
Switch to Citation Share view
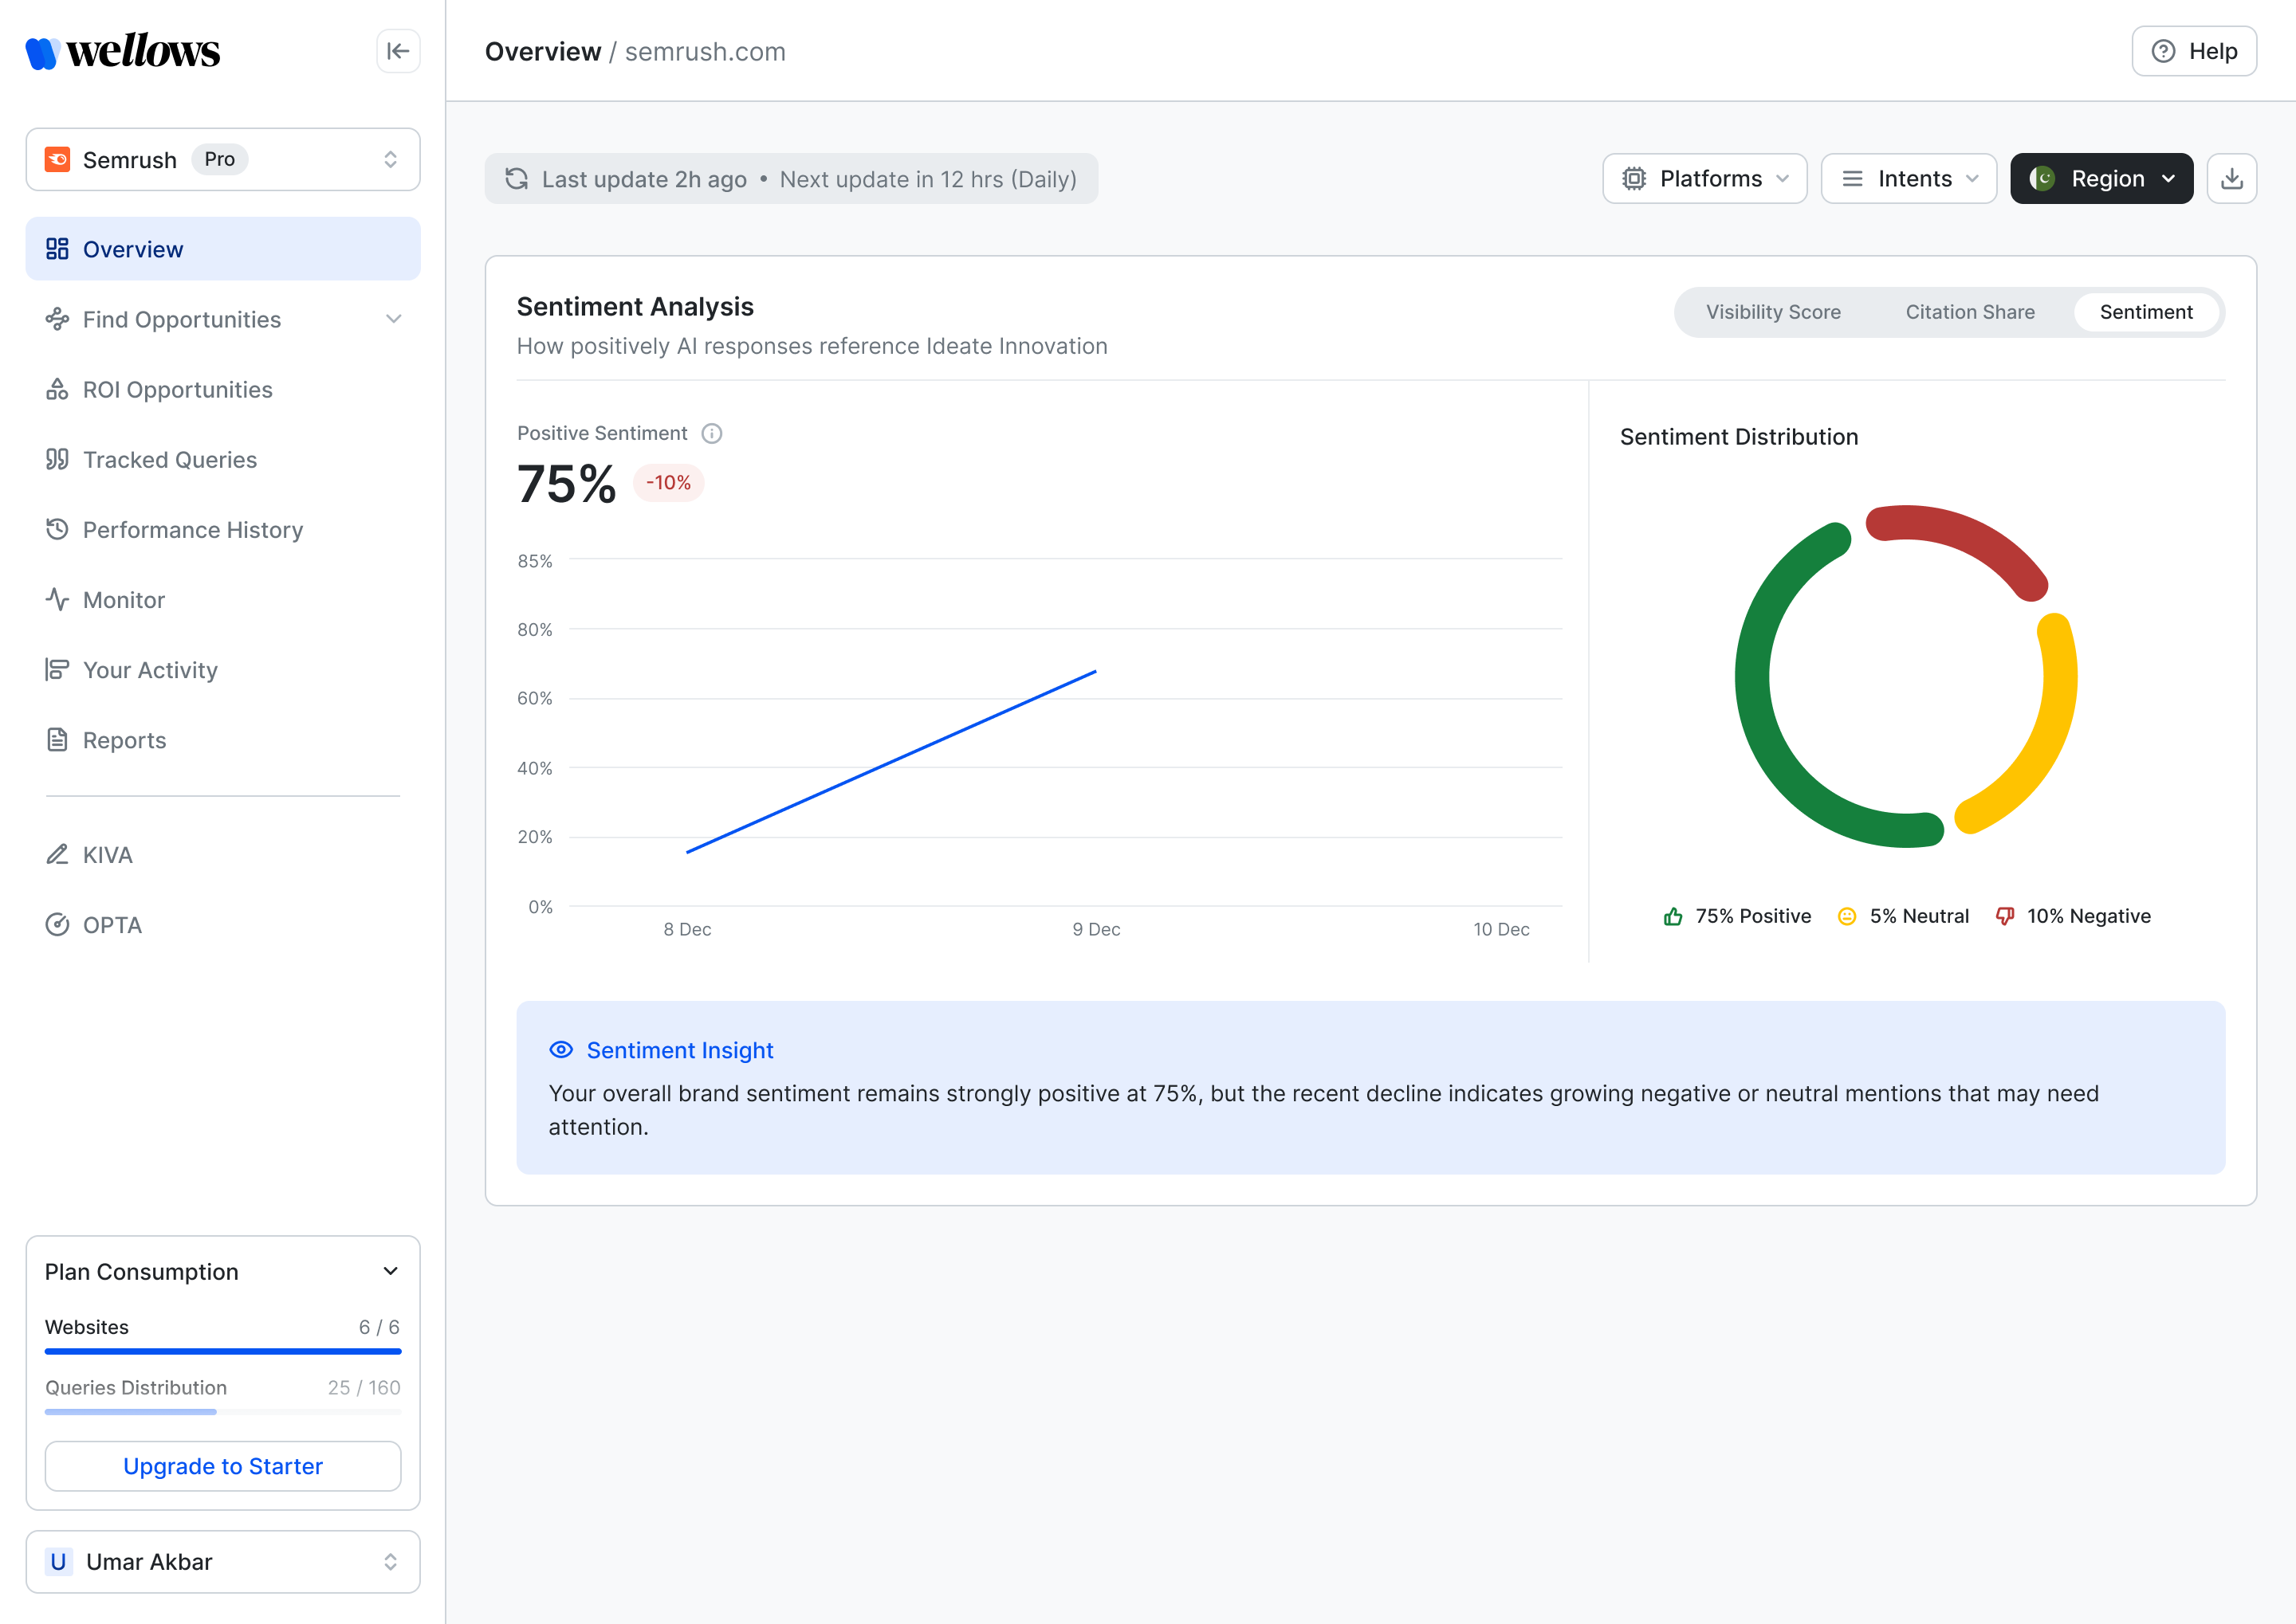point(1969,312)
